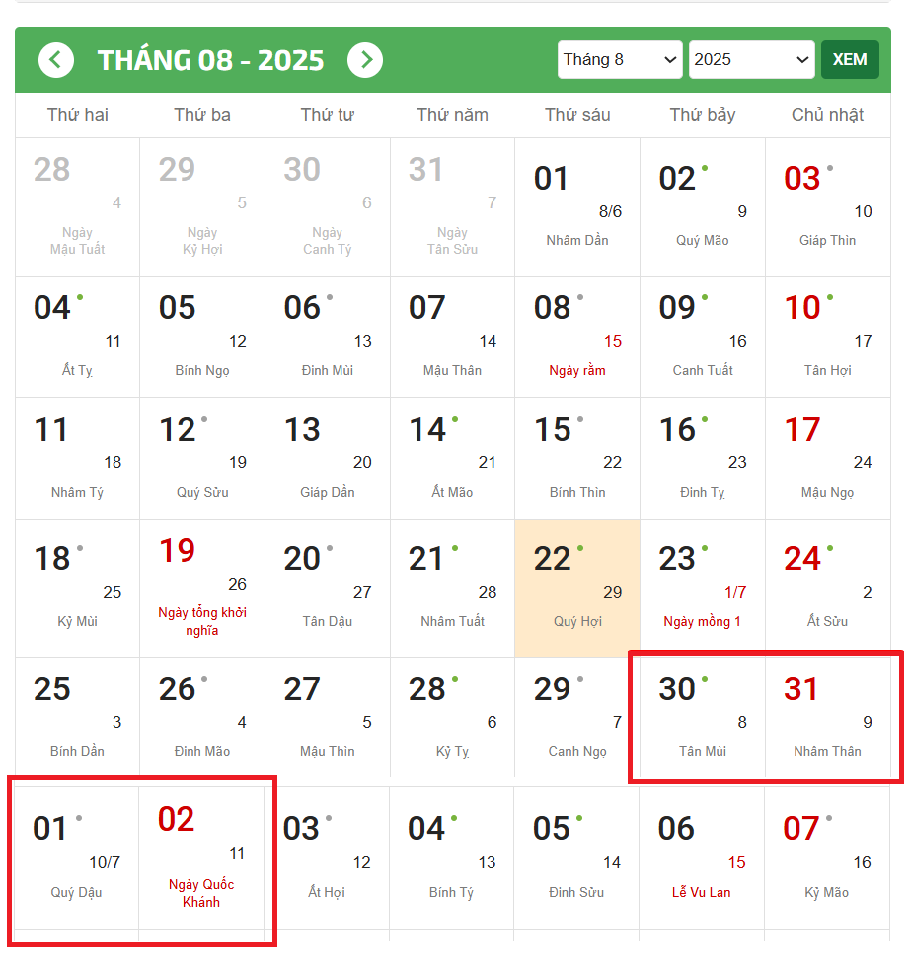Select 01 Quý Dậu in September

coord(77,857)
